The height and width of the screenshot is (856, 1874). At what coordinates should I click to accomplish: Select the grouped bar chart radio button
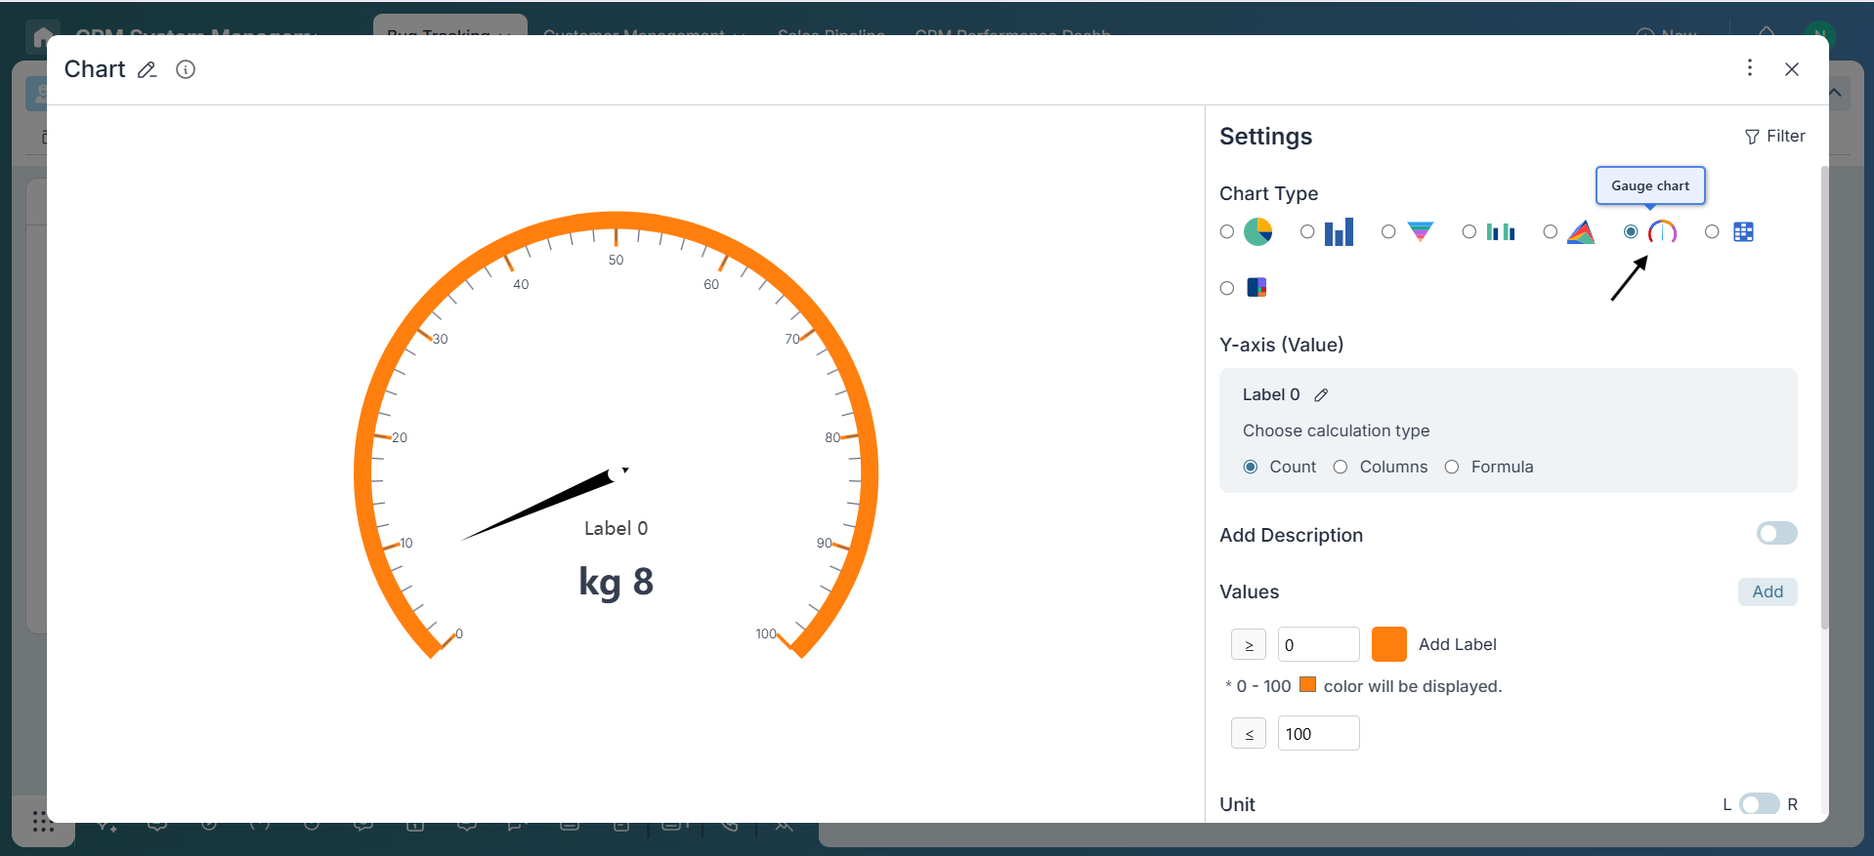pos(1469,231)
